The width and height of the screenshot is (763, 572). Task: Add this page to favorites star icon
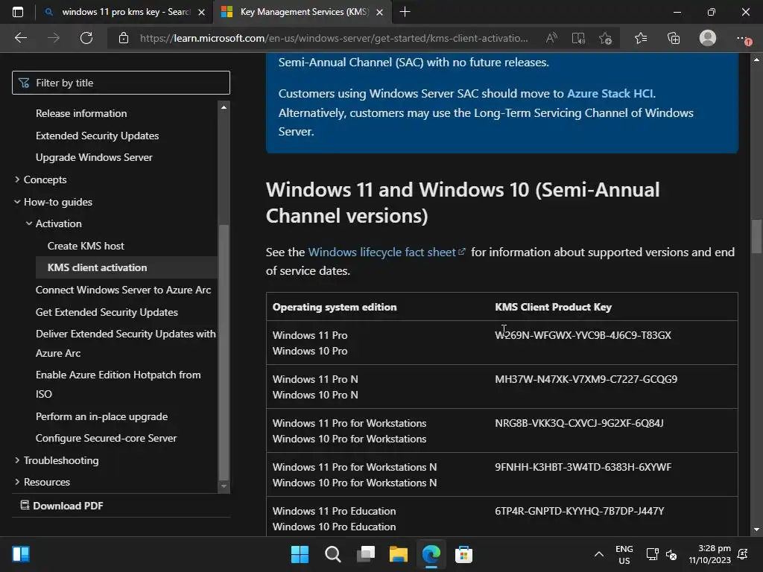605,38
